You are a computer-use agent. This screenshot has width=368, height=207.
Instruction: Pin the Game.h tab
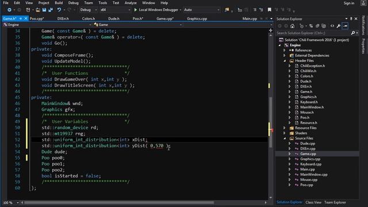(21, 18)
